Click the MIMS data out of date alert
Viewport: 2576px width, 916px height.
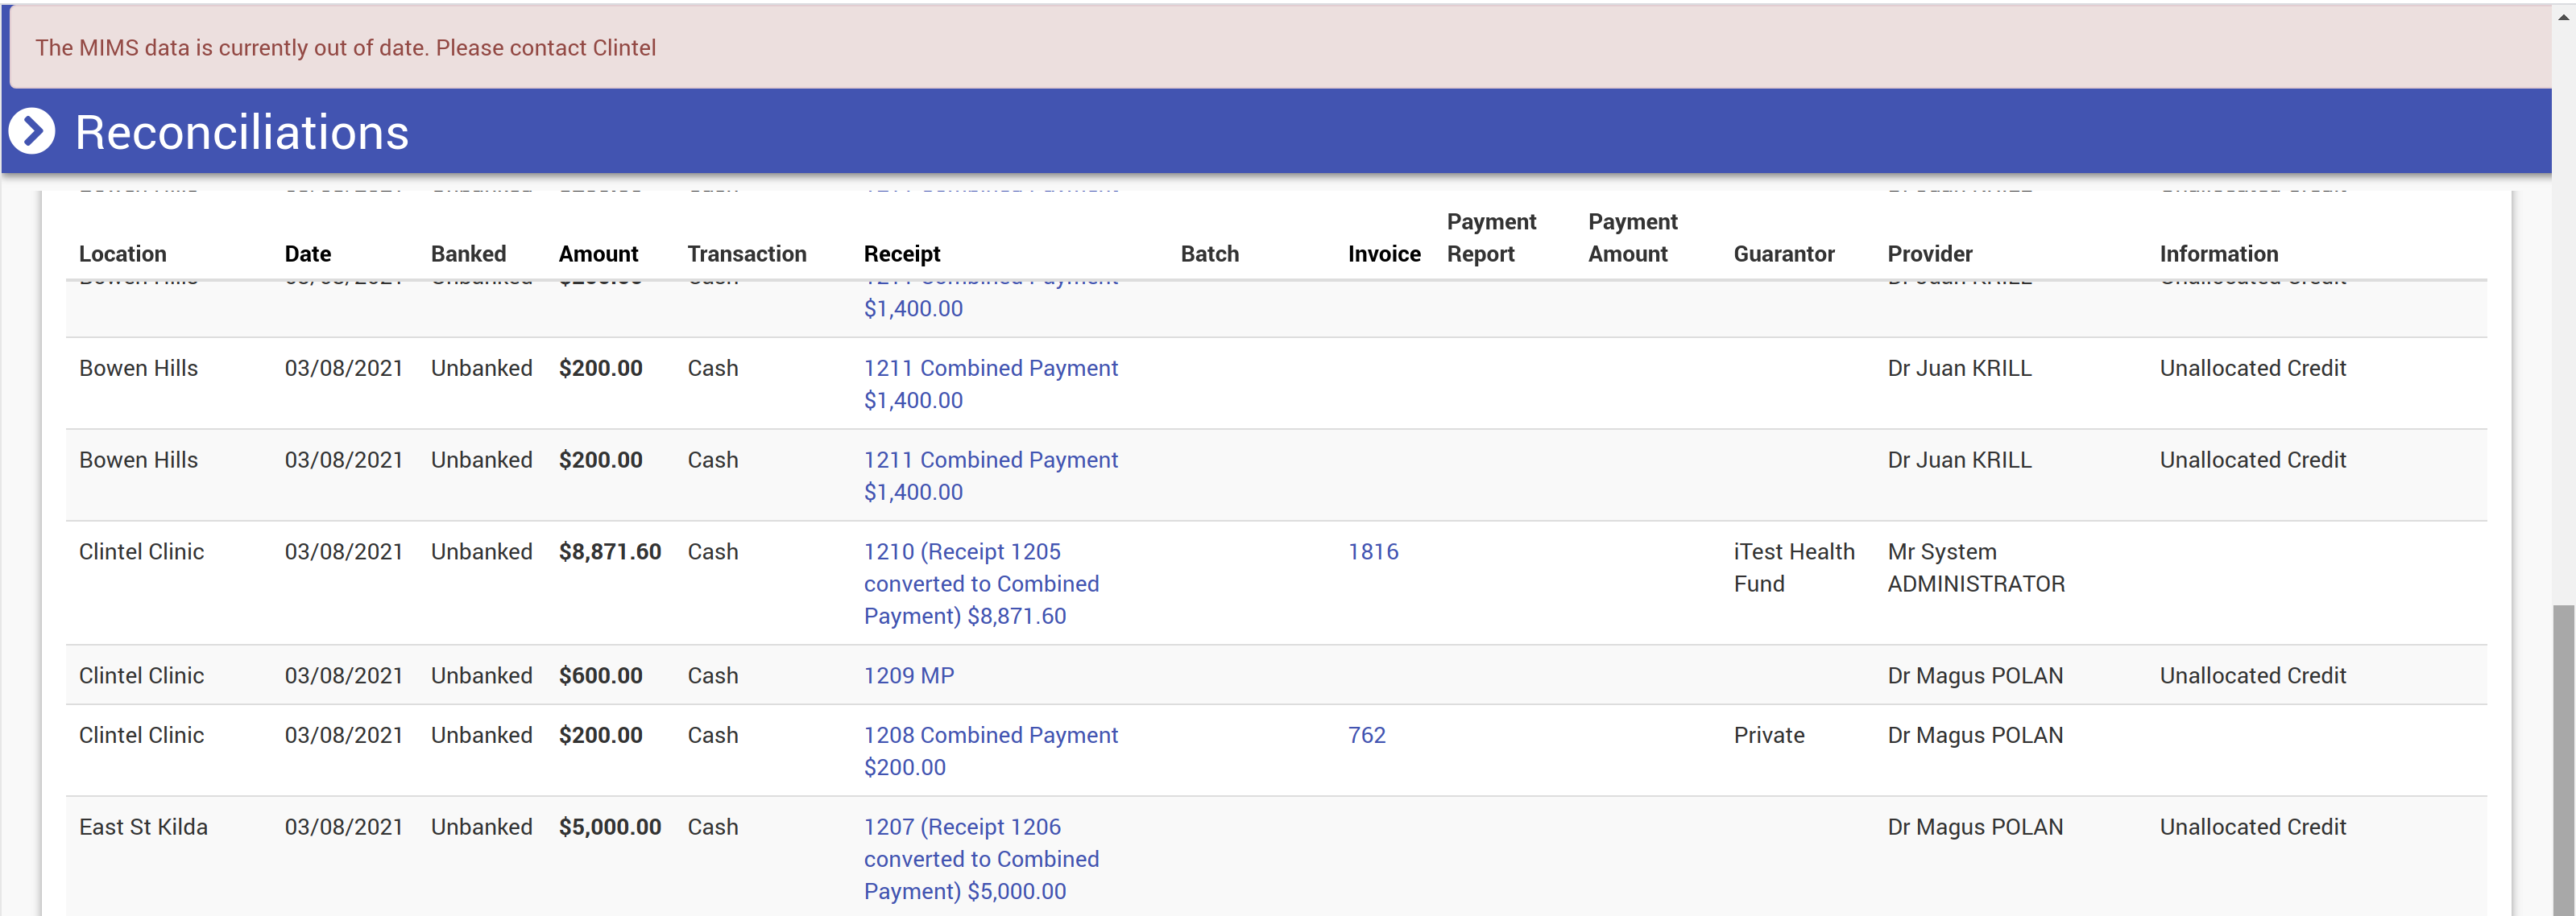tap(346, 48)
